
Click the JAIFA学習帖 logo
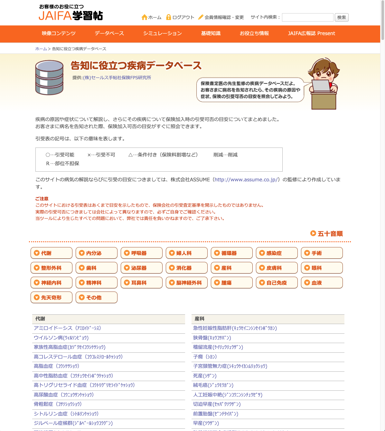coord(70,13)
